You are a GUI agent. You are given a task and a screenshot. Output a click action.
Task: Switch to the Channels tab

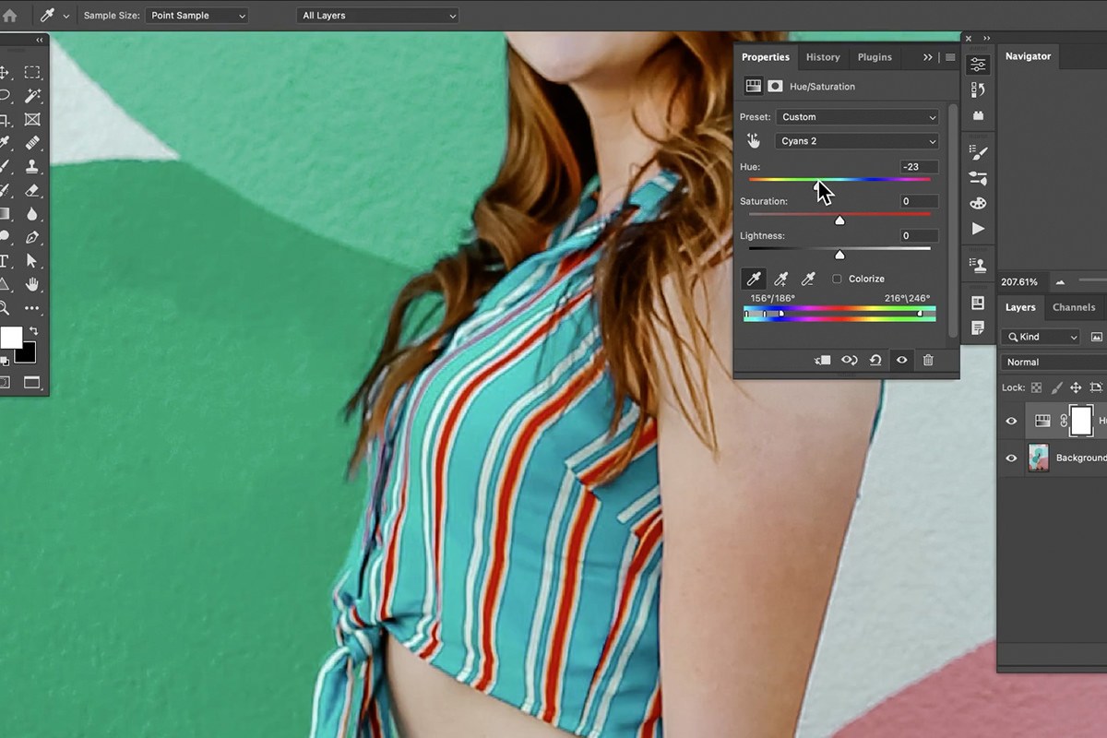pos(1074,307)
